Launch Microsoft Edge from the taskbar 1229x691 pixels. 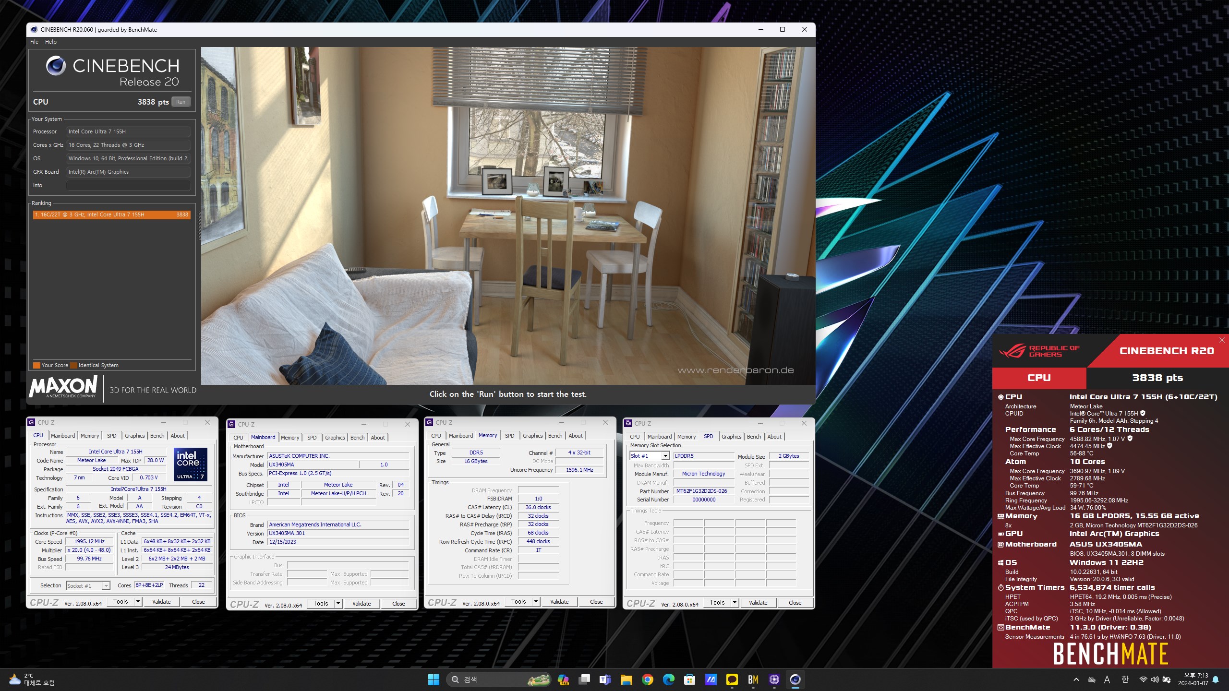[x=669, y=679]
